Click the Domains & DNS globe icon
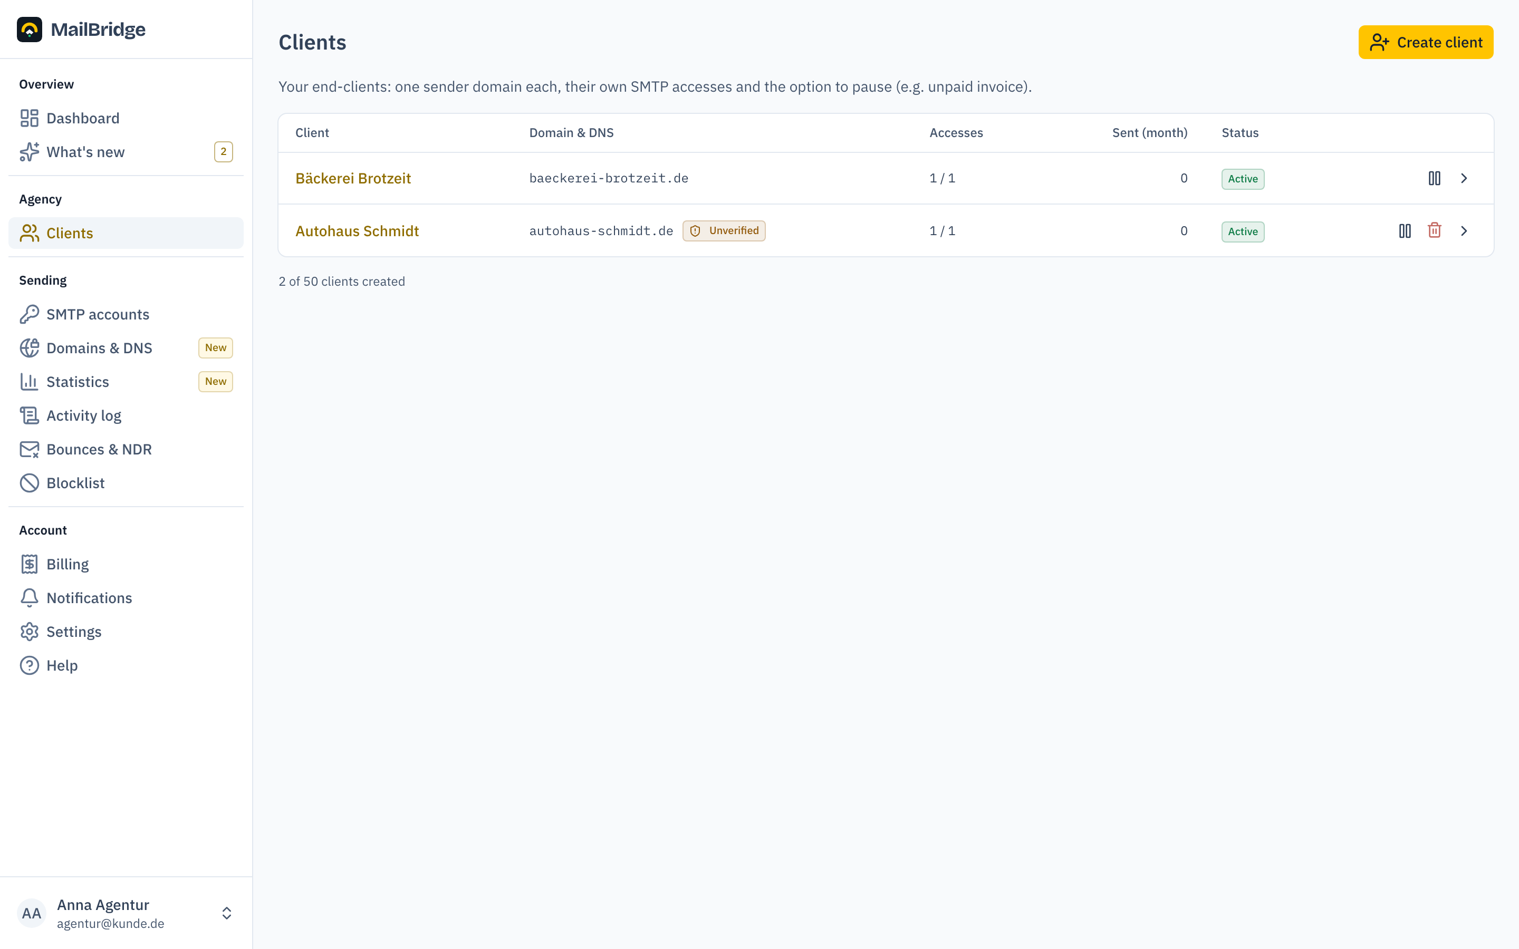The height and width of the screenshot is (949, 1519). (x=30, y=348)
